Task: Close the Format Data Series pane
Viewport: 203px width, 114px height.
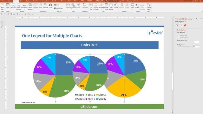Action: [x=201, y=19]
